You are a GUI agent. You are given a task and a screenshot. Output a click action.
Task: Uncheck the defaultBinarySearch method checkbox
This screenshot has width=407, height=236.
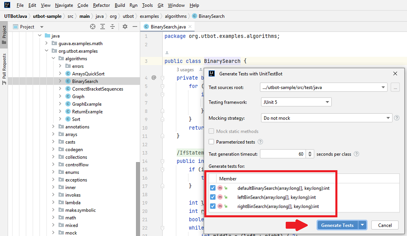(x=213, y=188)
